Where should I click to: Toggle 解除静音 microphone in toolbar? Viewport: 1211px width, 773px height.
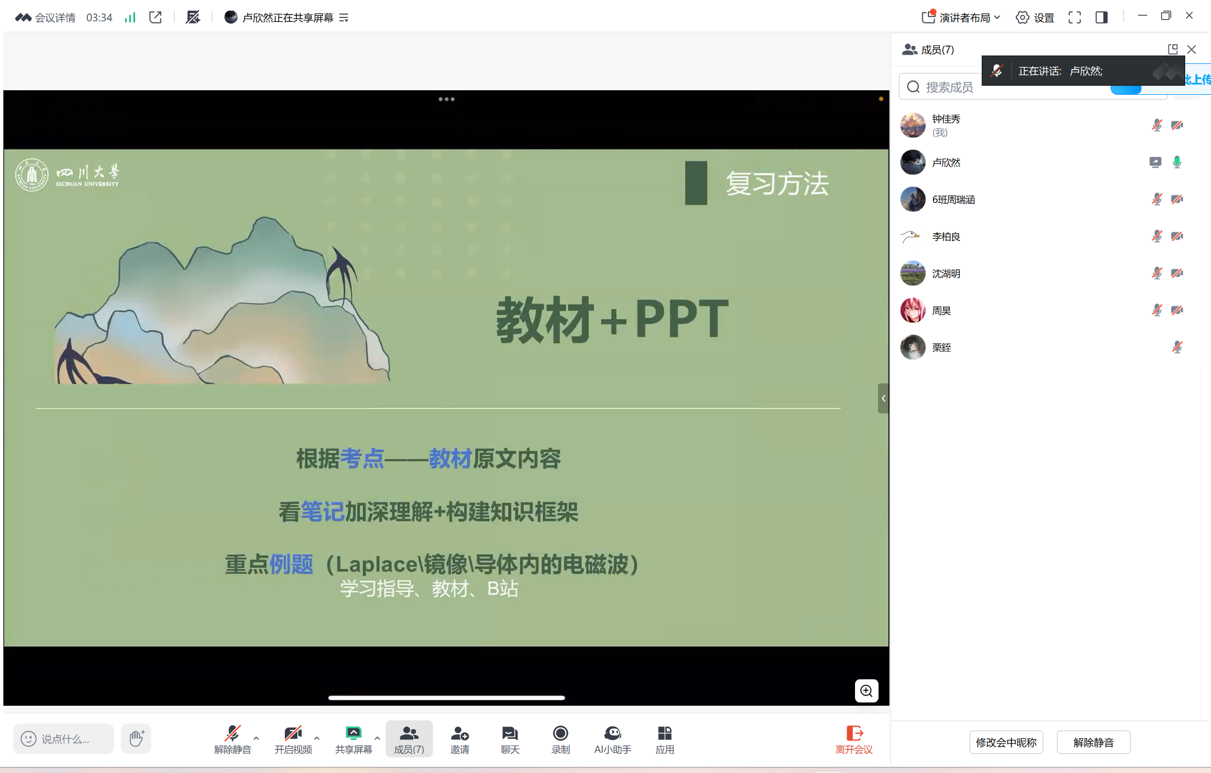pos(232,739)
